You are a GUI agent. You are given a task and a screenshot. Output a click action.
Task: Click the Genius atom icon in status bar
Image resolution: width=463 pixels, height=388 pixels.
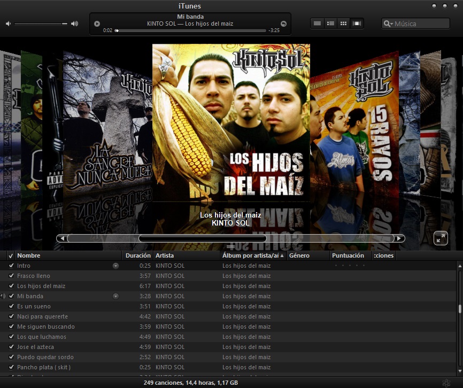(x=446, y=383)
